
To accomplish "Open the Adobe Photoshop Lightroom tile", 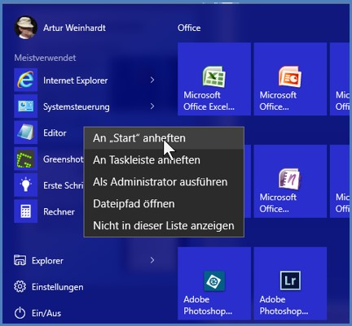I will 290,283.
